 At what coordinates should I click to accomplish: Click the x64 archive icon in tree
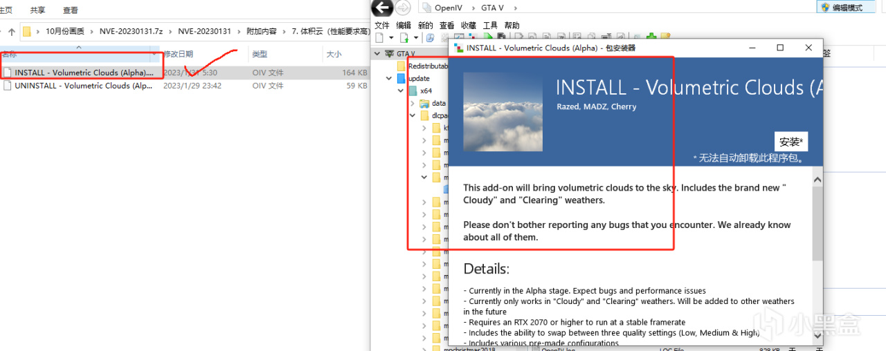click(x=413, y=91)
